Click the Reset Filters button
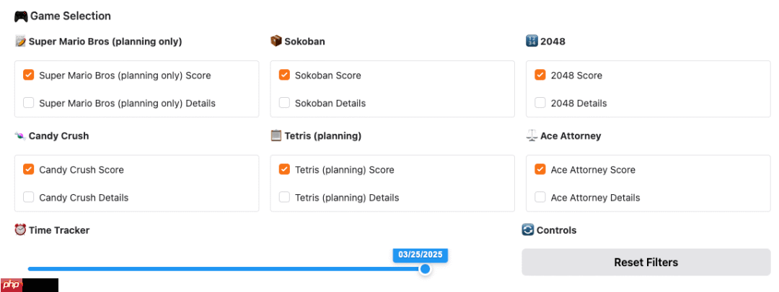779x292 pixels. coord(646,263)
